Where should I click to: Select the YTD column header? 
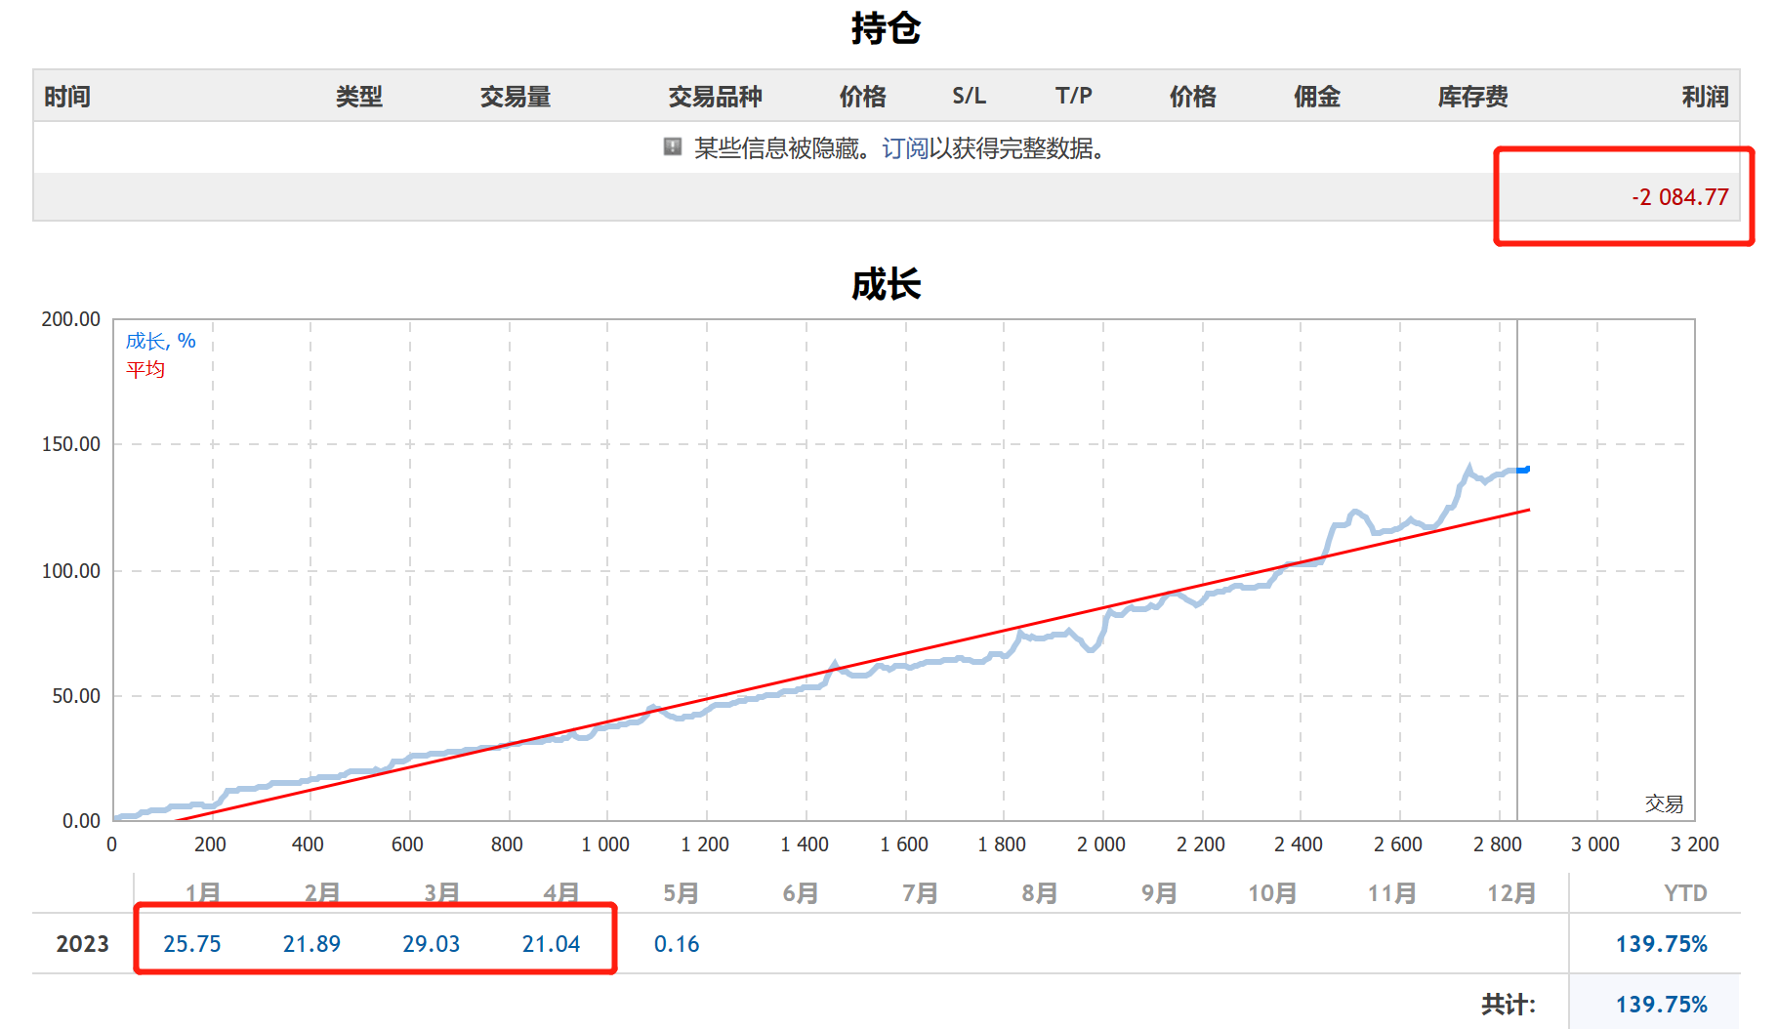click(x=1686, y=891)
